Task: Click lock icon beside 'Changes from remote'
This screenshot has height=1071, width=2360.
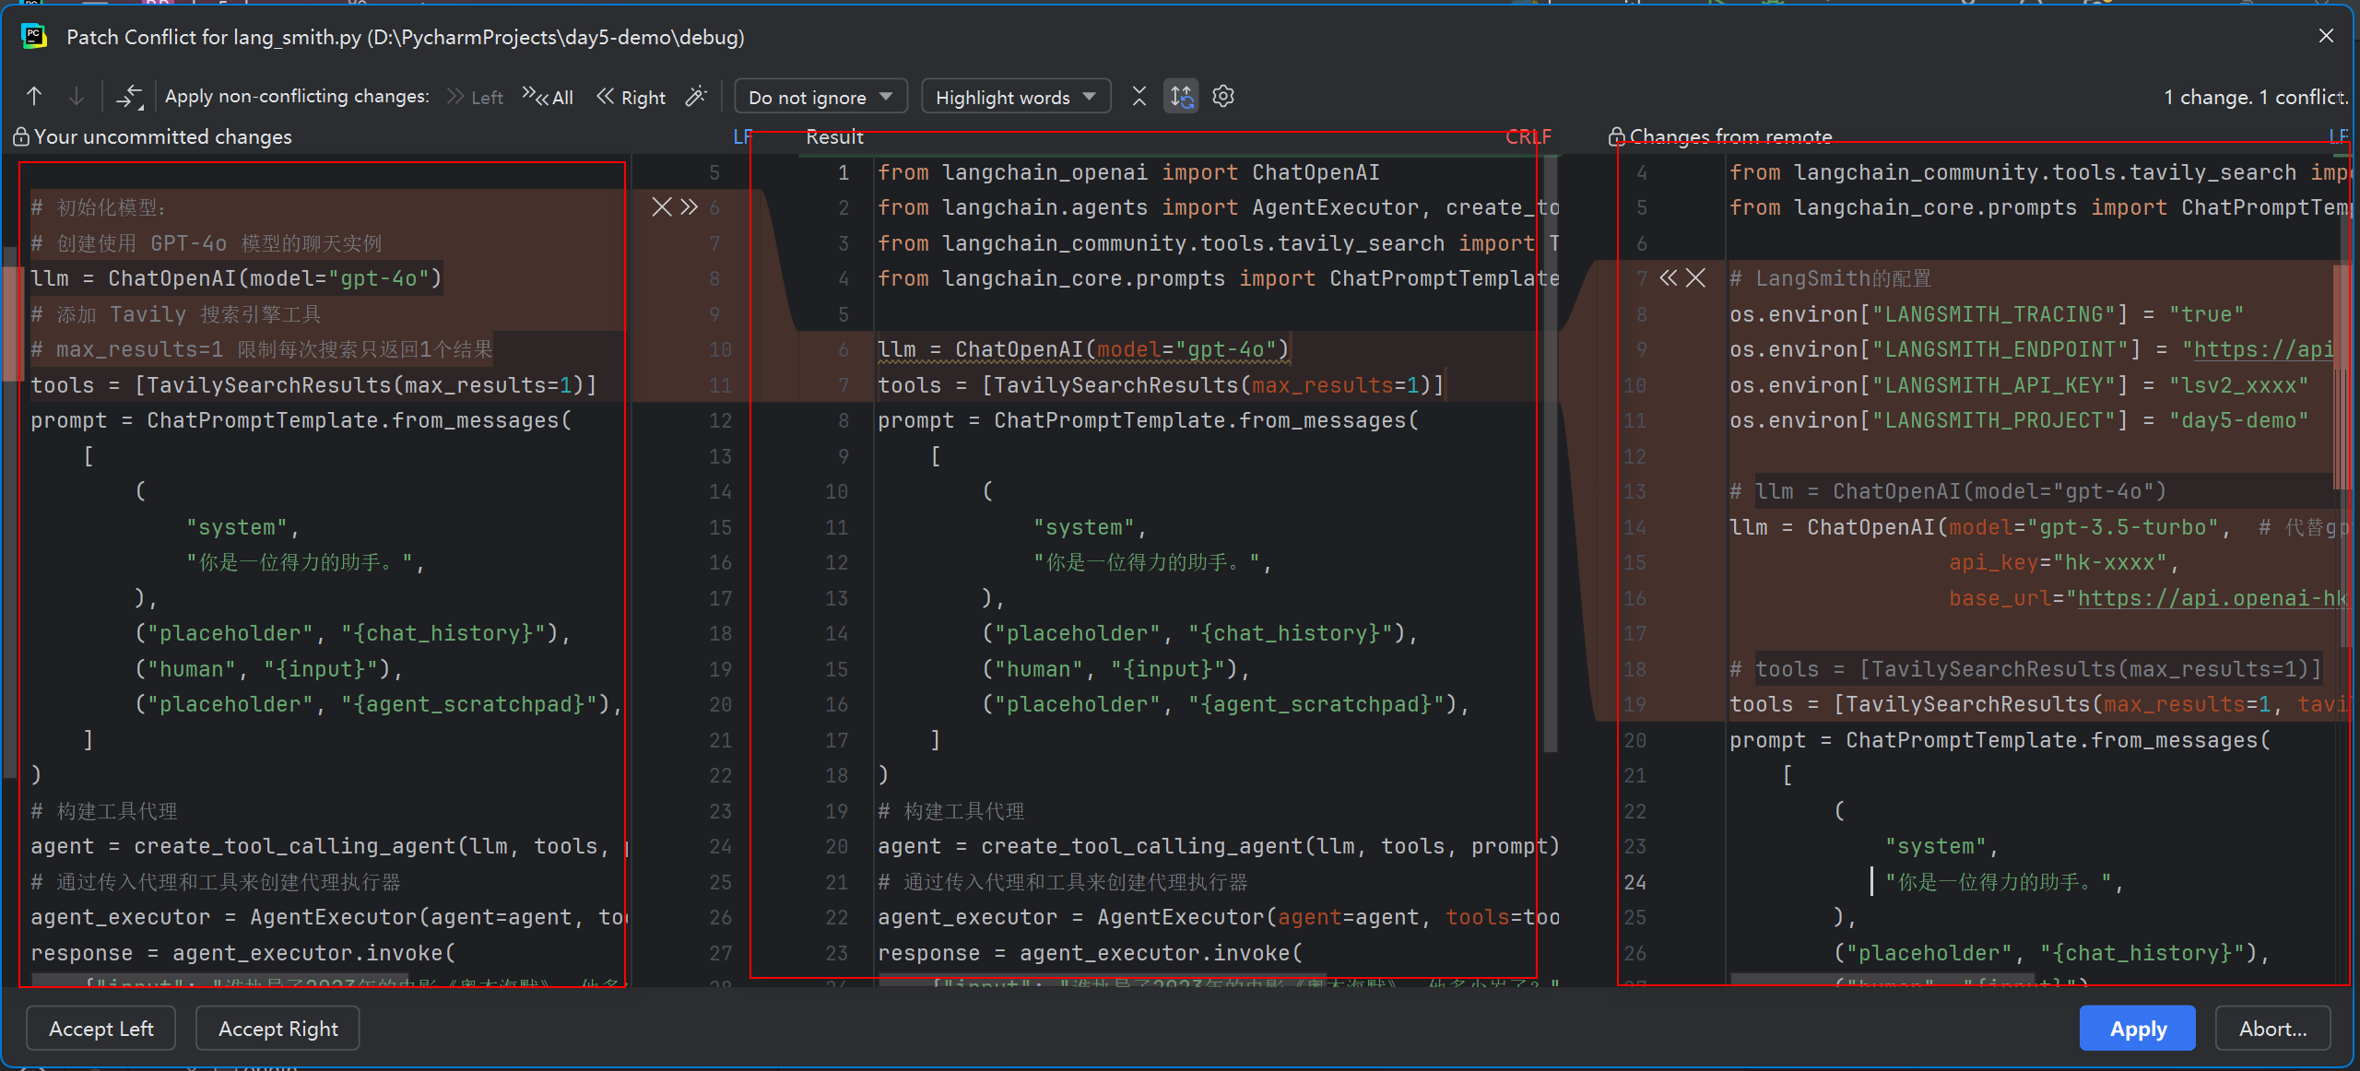Action: tap(1616, 136)
